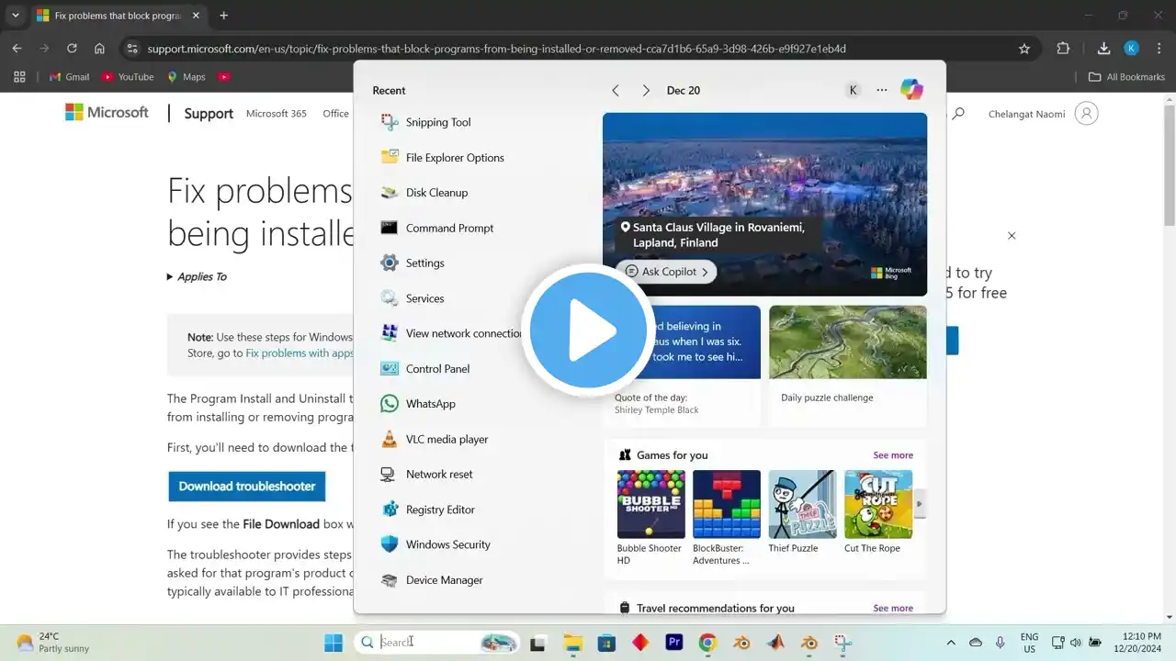Open the Thief Puzzle game
Screen dimensions: 1176x661
[x=802, y=511]
